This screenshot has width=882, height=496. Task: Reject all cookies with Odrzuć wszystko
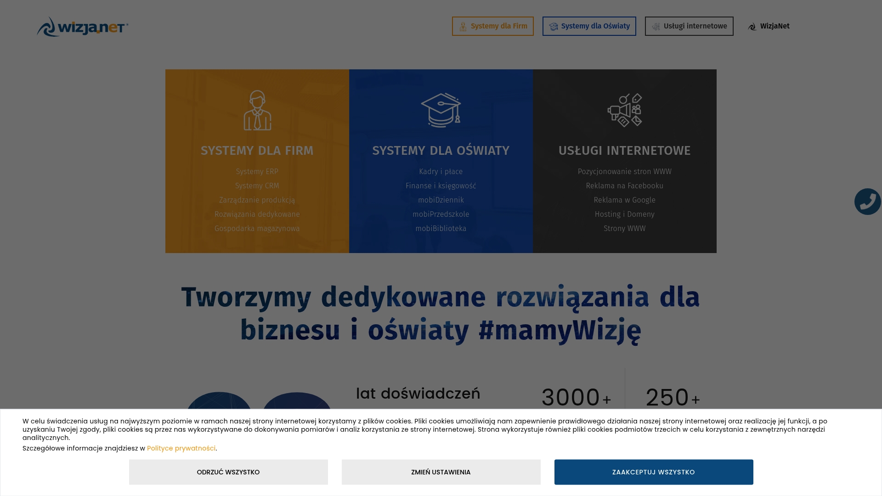pos(228,472)
